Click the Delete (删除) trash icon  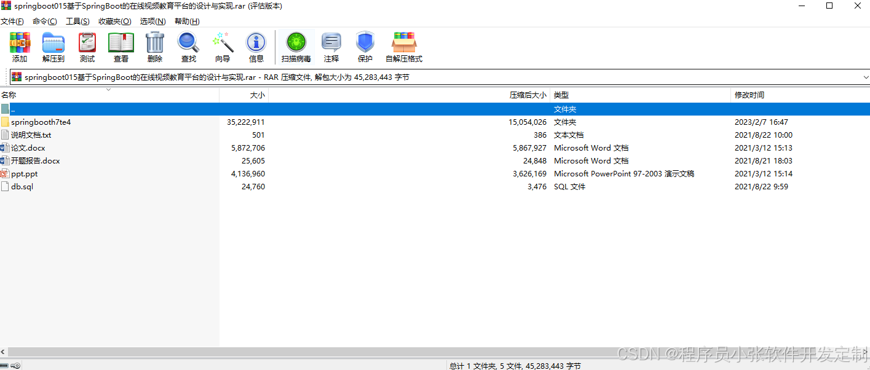155,47
